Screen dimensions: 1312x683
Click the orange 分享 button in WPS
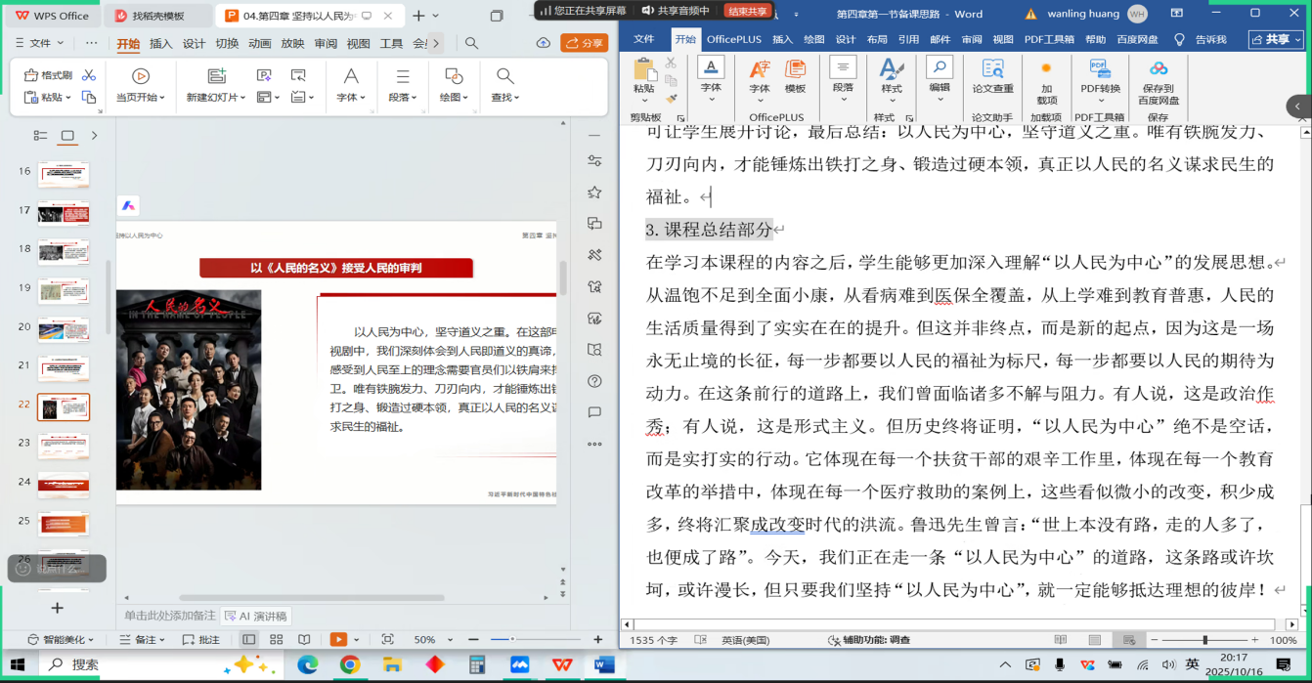[584, 43]
